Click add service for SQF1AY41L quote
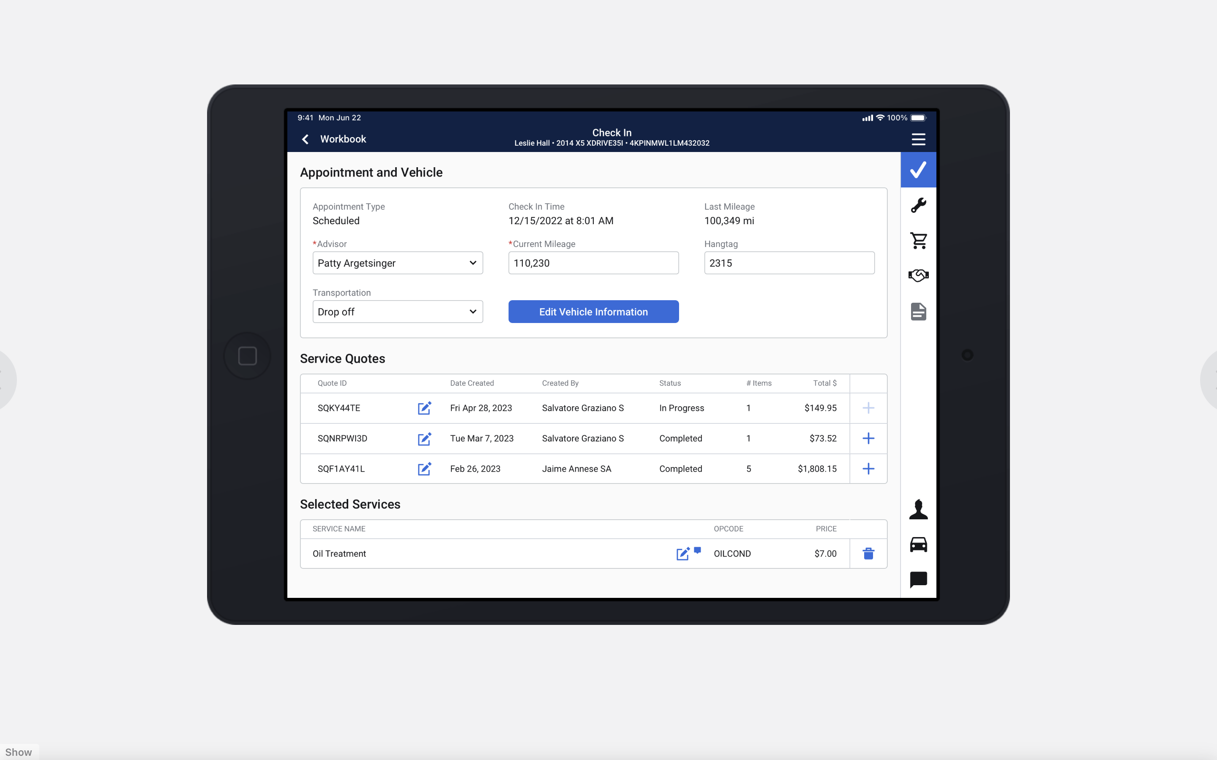 pyautogui.click(x=868, y=468)
